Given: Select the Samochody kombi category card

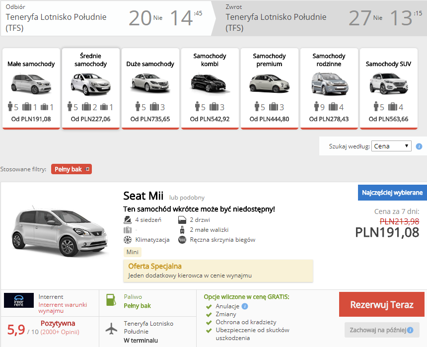Looking at the screenshot, I should click(210, 88).
